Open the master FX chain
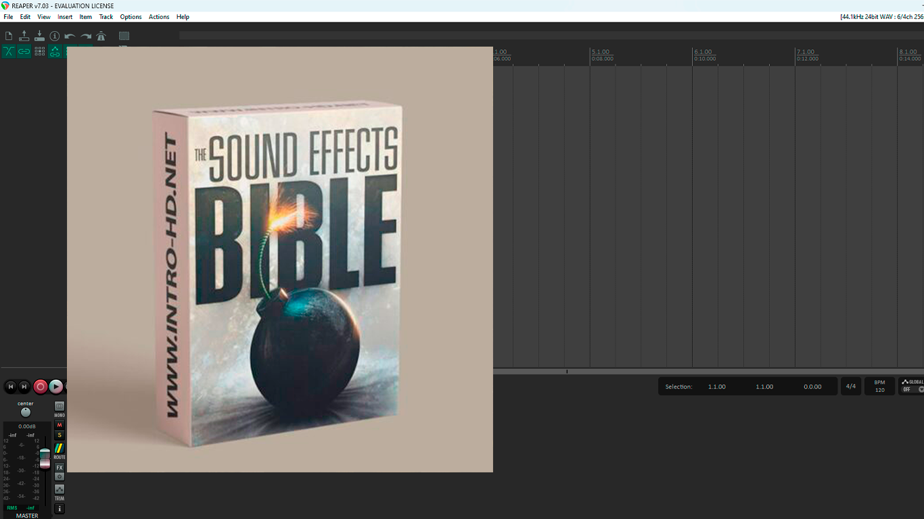 point(60,468)
